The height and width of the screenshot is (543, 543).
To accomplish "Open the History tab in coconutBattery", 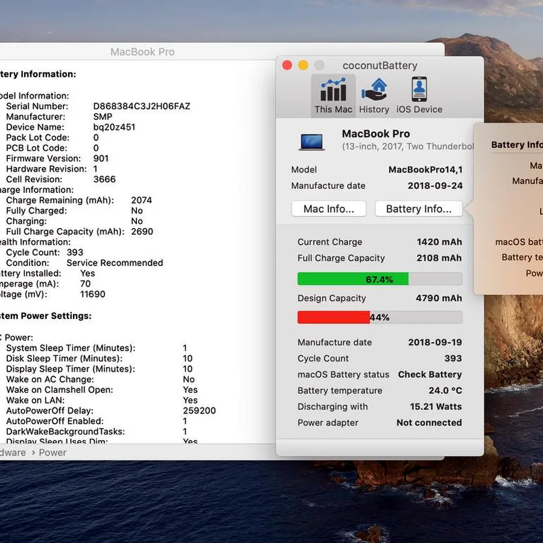I will pyautogui.click(x=374, y=95).
